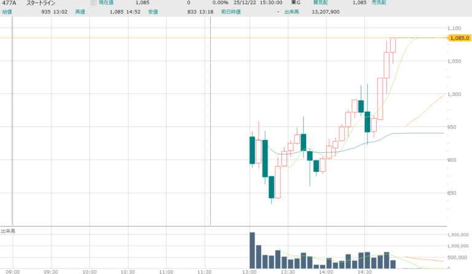Select the 477A stock code
Viewport: 472px width, 274px height.
(x=8, y=3)
